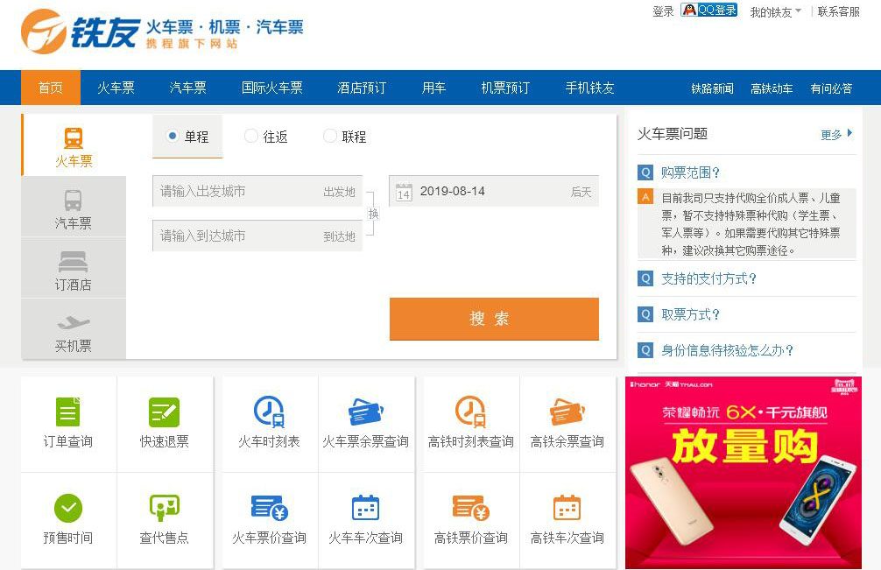
Task: Open the 高铁车次查询 calendar icon
Action: [x=567, y=508]
